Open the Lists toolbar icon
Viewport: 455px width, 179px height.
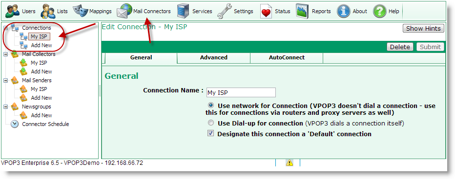coord(47,11)
